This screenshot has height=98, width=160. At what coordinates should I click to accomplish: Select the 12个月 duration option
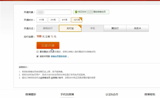77,20
